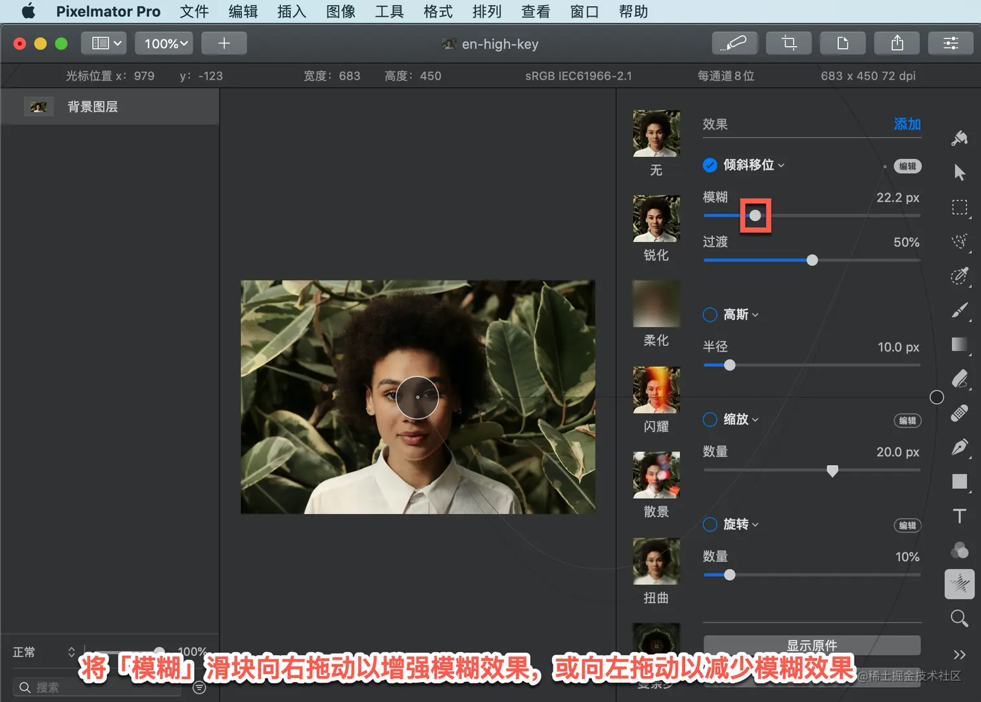The image size is (981, 702).
Task: Open the 帮助 menu
Action: point(633,11)
